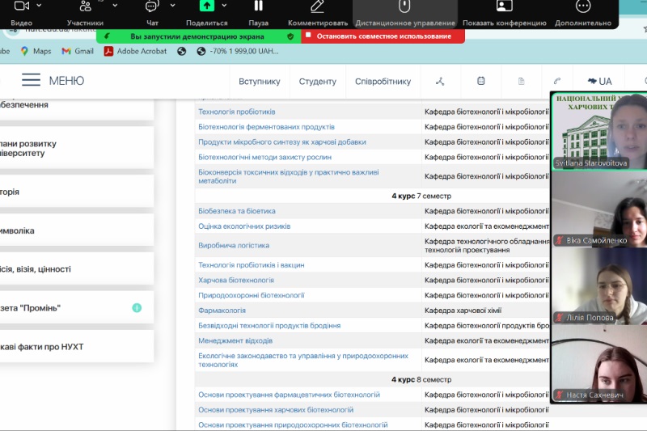Image resolution: width=647 pixels, height=431 pixels.
Task: Click the green Share screen arrow icon
Action: click(x=207, y=6)
